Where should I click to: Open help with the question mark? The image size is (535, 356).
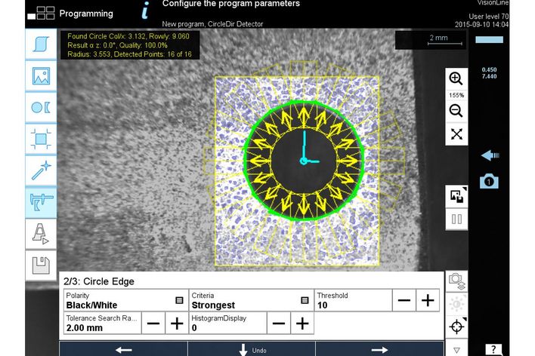tap(493, 349)
